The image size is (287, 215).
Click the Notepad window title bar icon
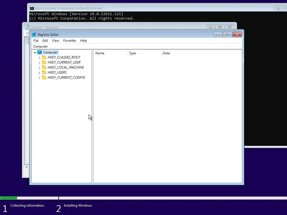[x=27, y=27]
